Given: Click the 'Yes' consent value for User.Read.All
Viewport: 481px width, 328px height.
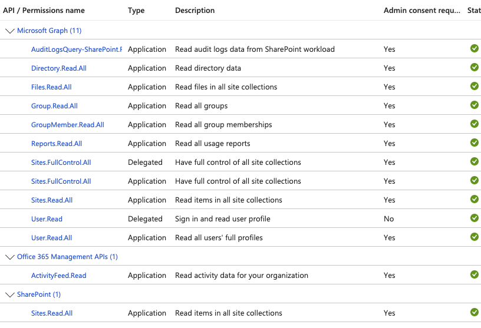Looking at the screenshot, I should (x=389, y=238).
